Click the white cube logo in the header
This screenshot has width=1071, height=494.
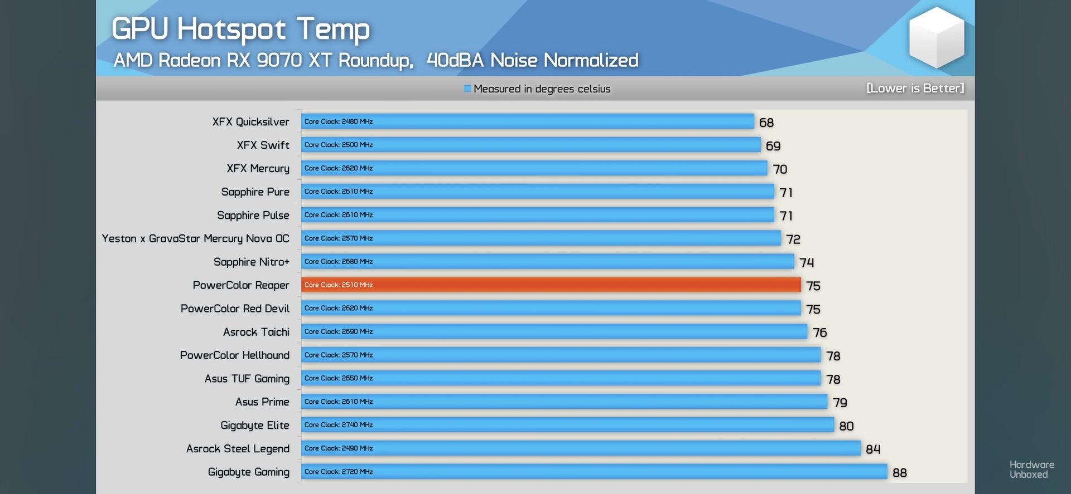tap(937, 37)
